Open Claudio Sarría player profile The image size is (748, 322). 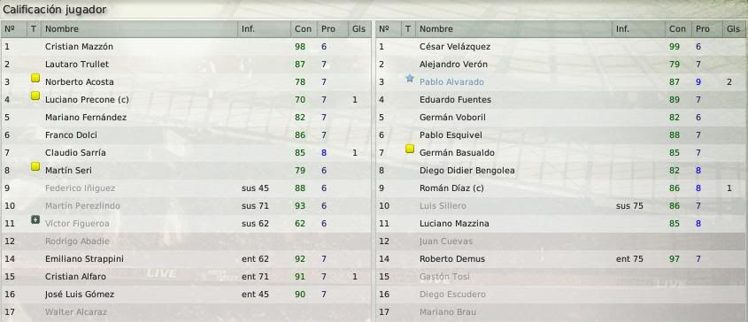(x=75, y=153)
